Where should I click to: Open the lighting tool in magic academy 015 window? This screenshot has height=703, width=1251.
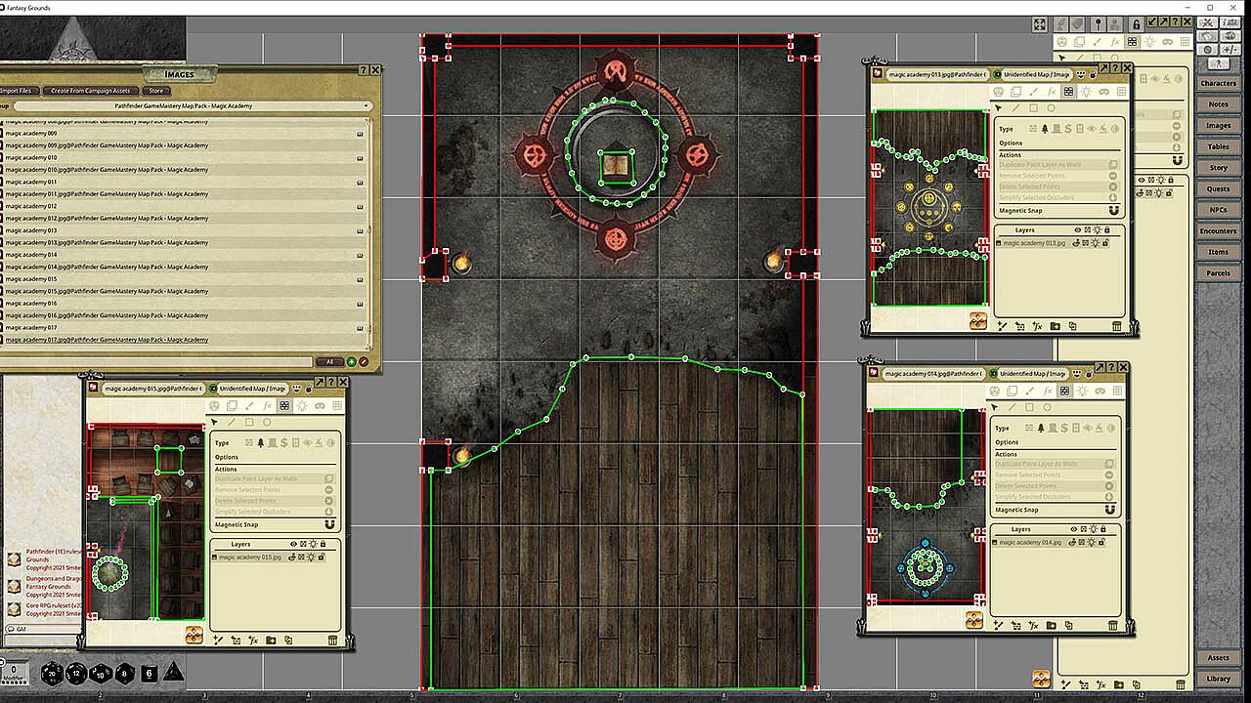(302, 406)
